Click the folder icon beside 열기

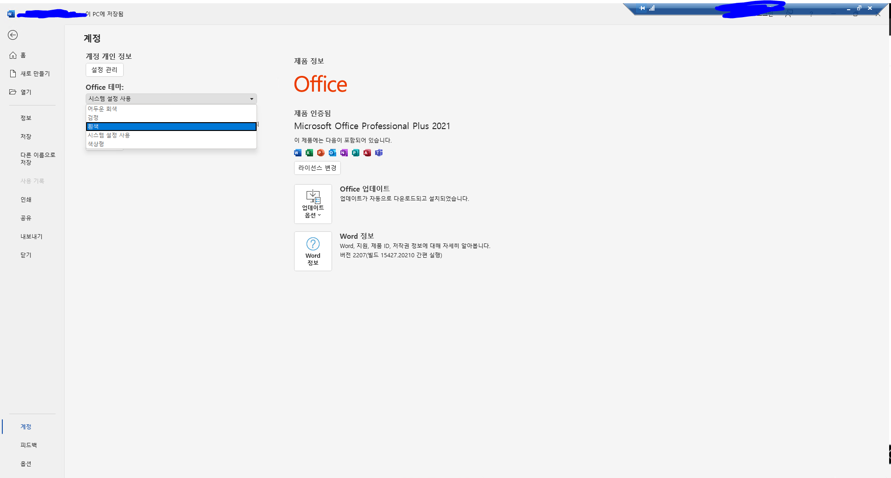(13, 92)
